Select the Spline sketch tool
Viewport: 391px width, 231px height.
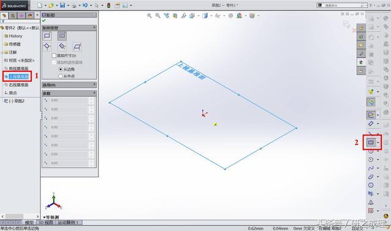(371, 168)
